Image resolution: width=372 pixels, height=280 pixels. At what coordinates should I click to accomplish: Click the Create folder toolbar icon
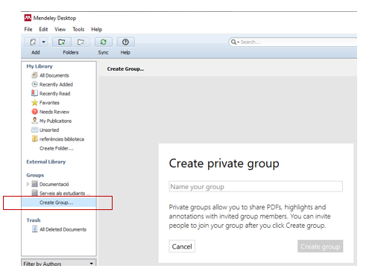[x=62, y=42]
